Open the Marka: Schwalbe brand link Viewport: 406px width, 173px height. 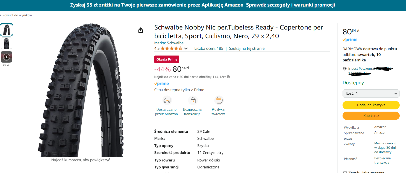169,43
